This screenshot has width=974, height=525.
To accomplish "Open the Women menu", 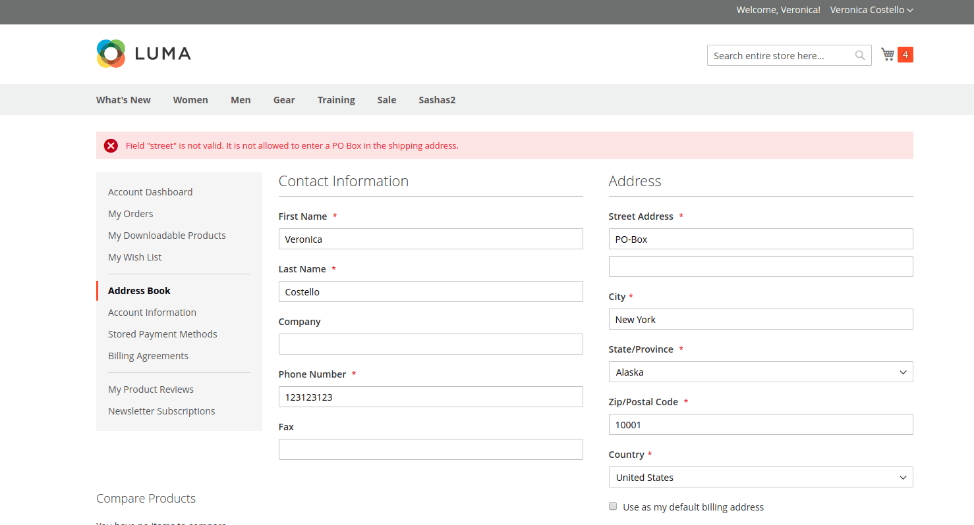I will point(190,100).
